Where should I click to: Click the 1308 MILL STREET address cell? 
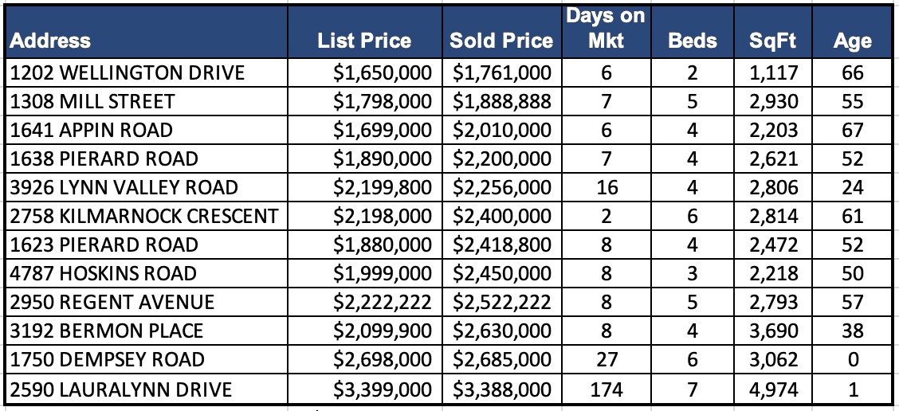point(92,102)
